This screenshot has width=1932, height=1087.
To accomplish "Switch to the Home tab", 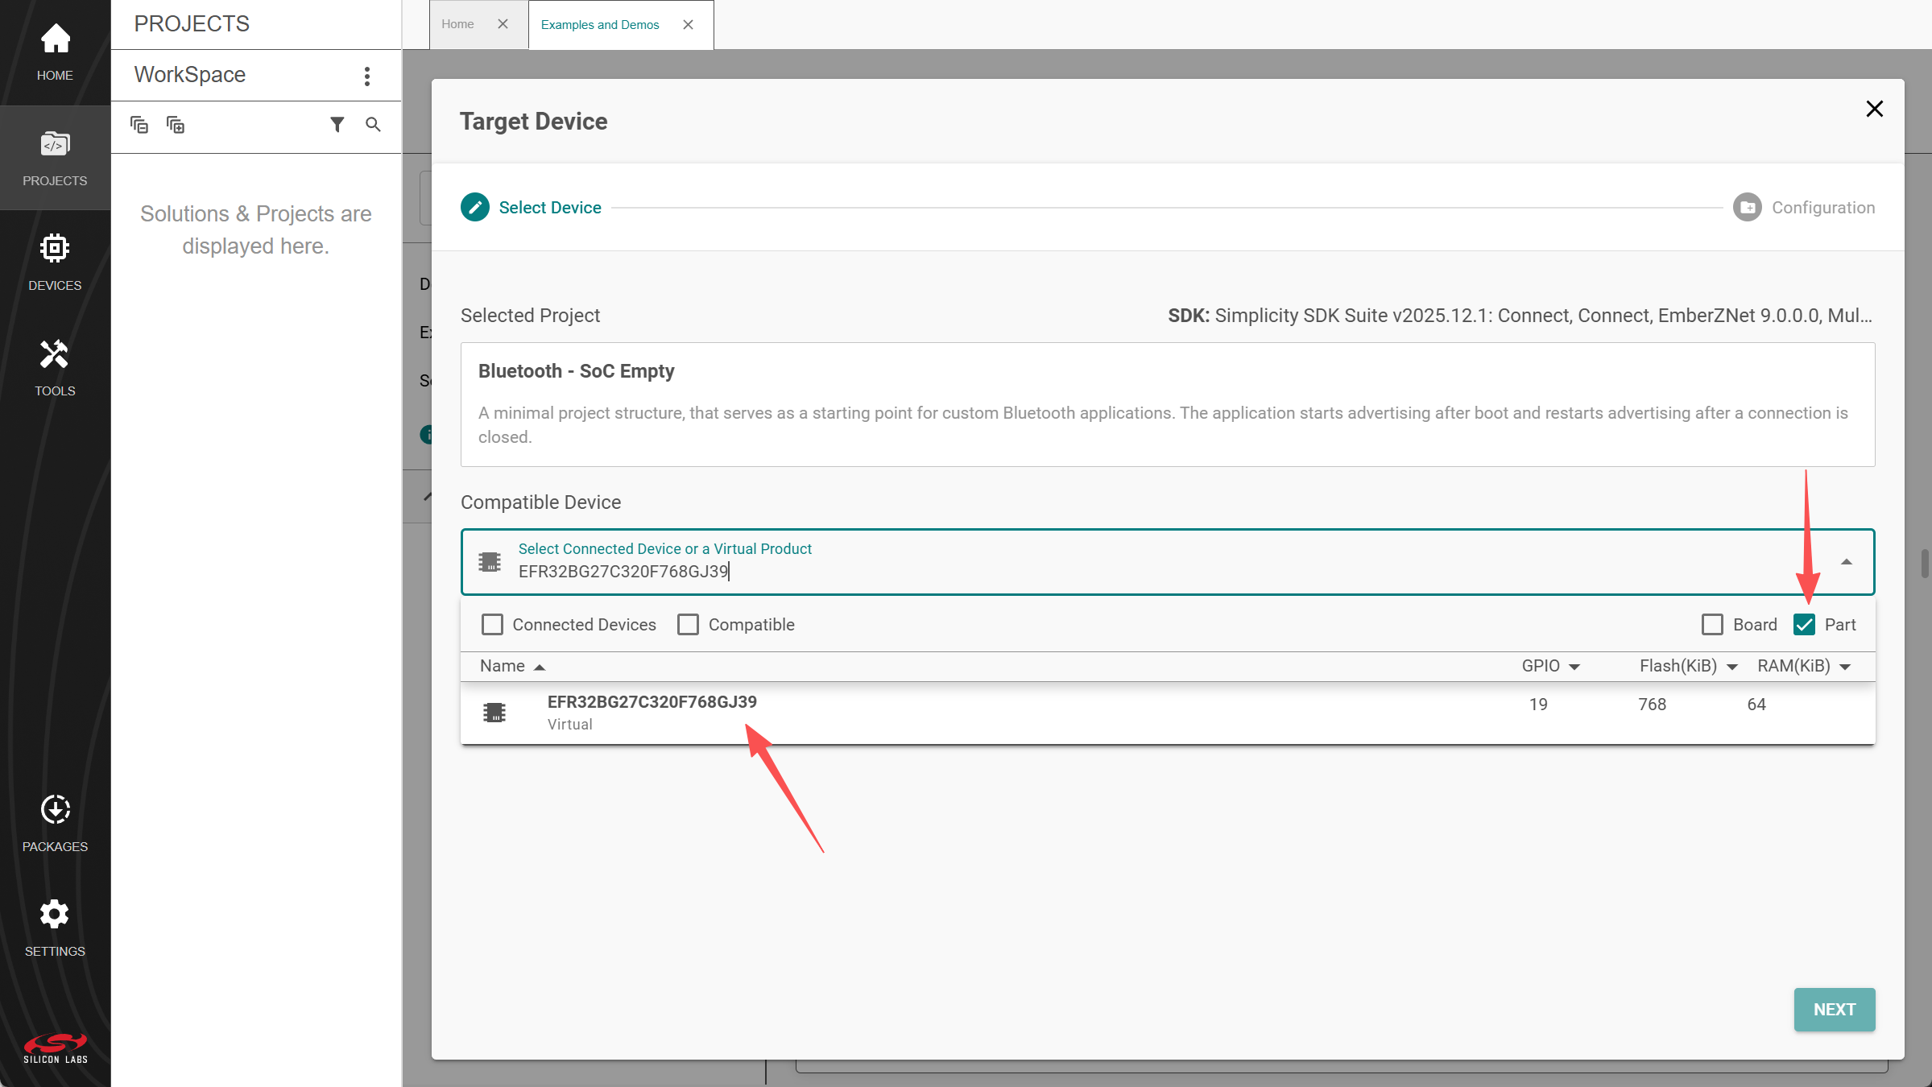I will 457,24.
